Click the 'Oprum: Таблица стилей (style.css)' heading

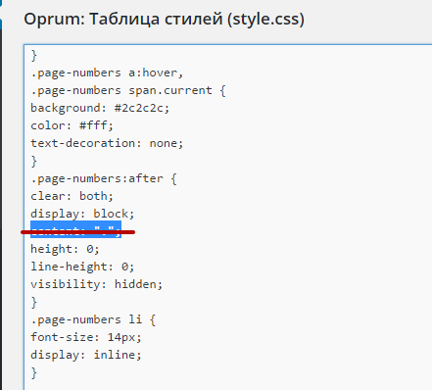click(x=165, y=19)
